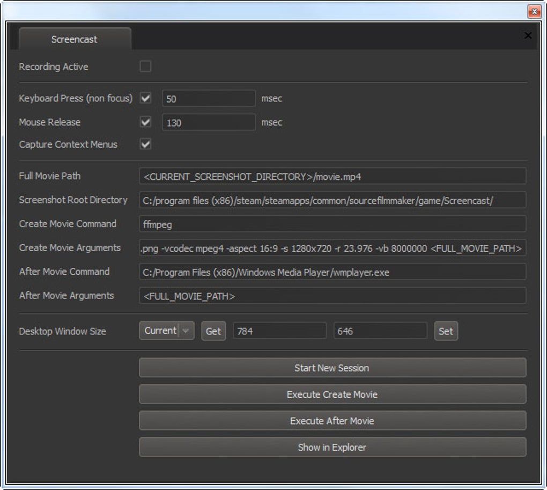This screenshot has height=490, width=547.
Task: Toggle the Mouse Release checkbox
Action: tap(145, 122)
